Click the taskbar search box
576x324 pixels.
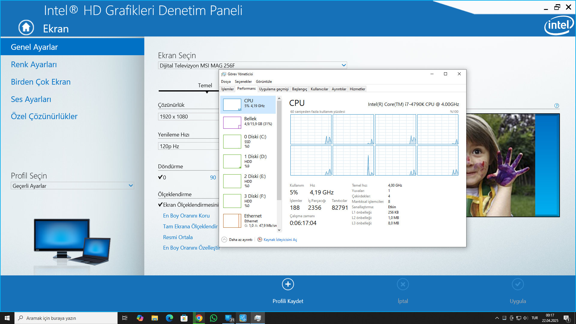pos(66,318)
